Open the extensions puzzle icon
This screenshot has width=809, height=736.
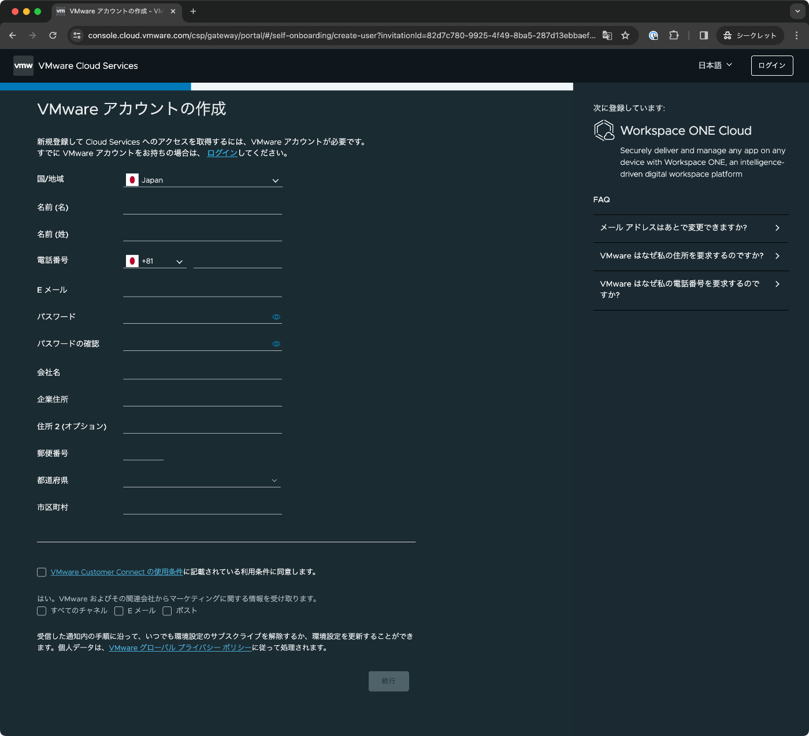coord(674,35)
